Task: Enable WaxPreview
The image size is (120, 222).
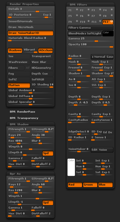Action: pyautogui.click(x=19, y=62)
